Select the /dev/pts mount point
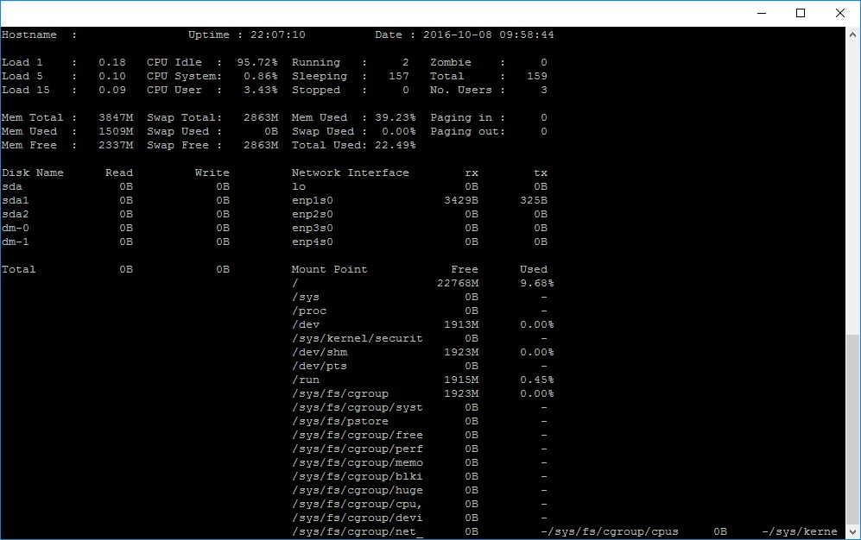Viewport: 861px width, 540px height. click(319, 367)
